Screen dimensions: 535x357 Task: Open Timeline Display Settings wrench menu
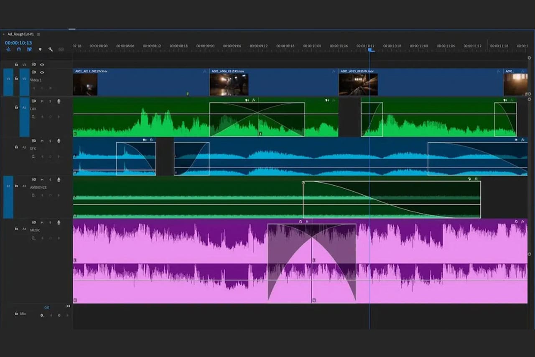[51, 49]
